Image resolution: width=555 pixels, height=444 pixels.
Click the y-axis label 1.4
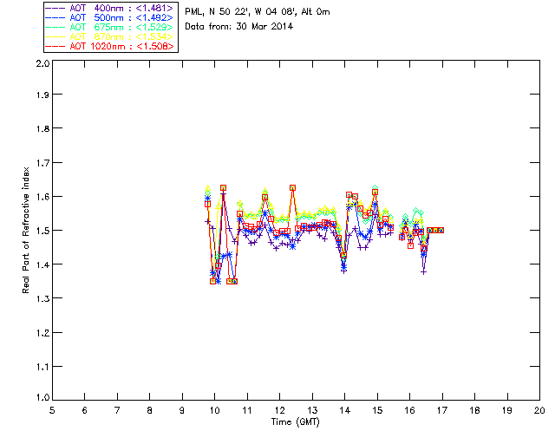pyautogui.click(x=42, y=264)
